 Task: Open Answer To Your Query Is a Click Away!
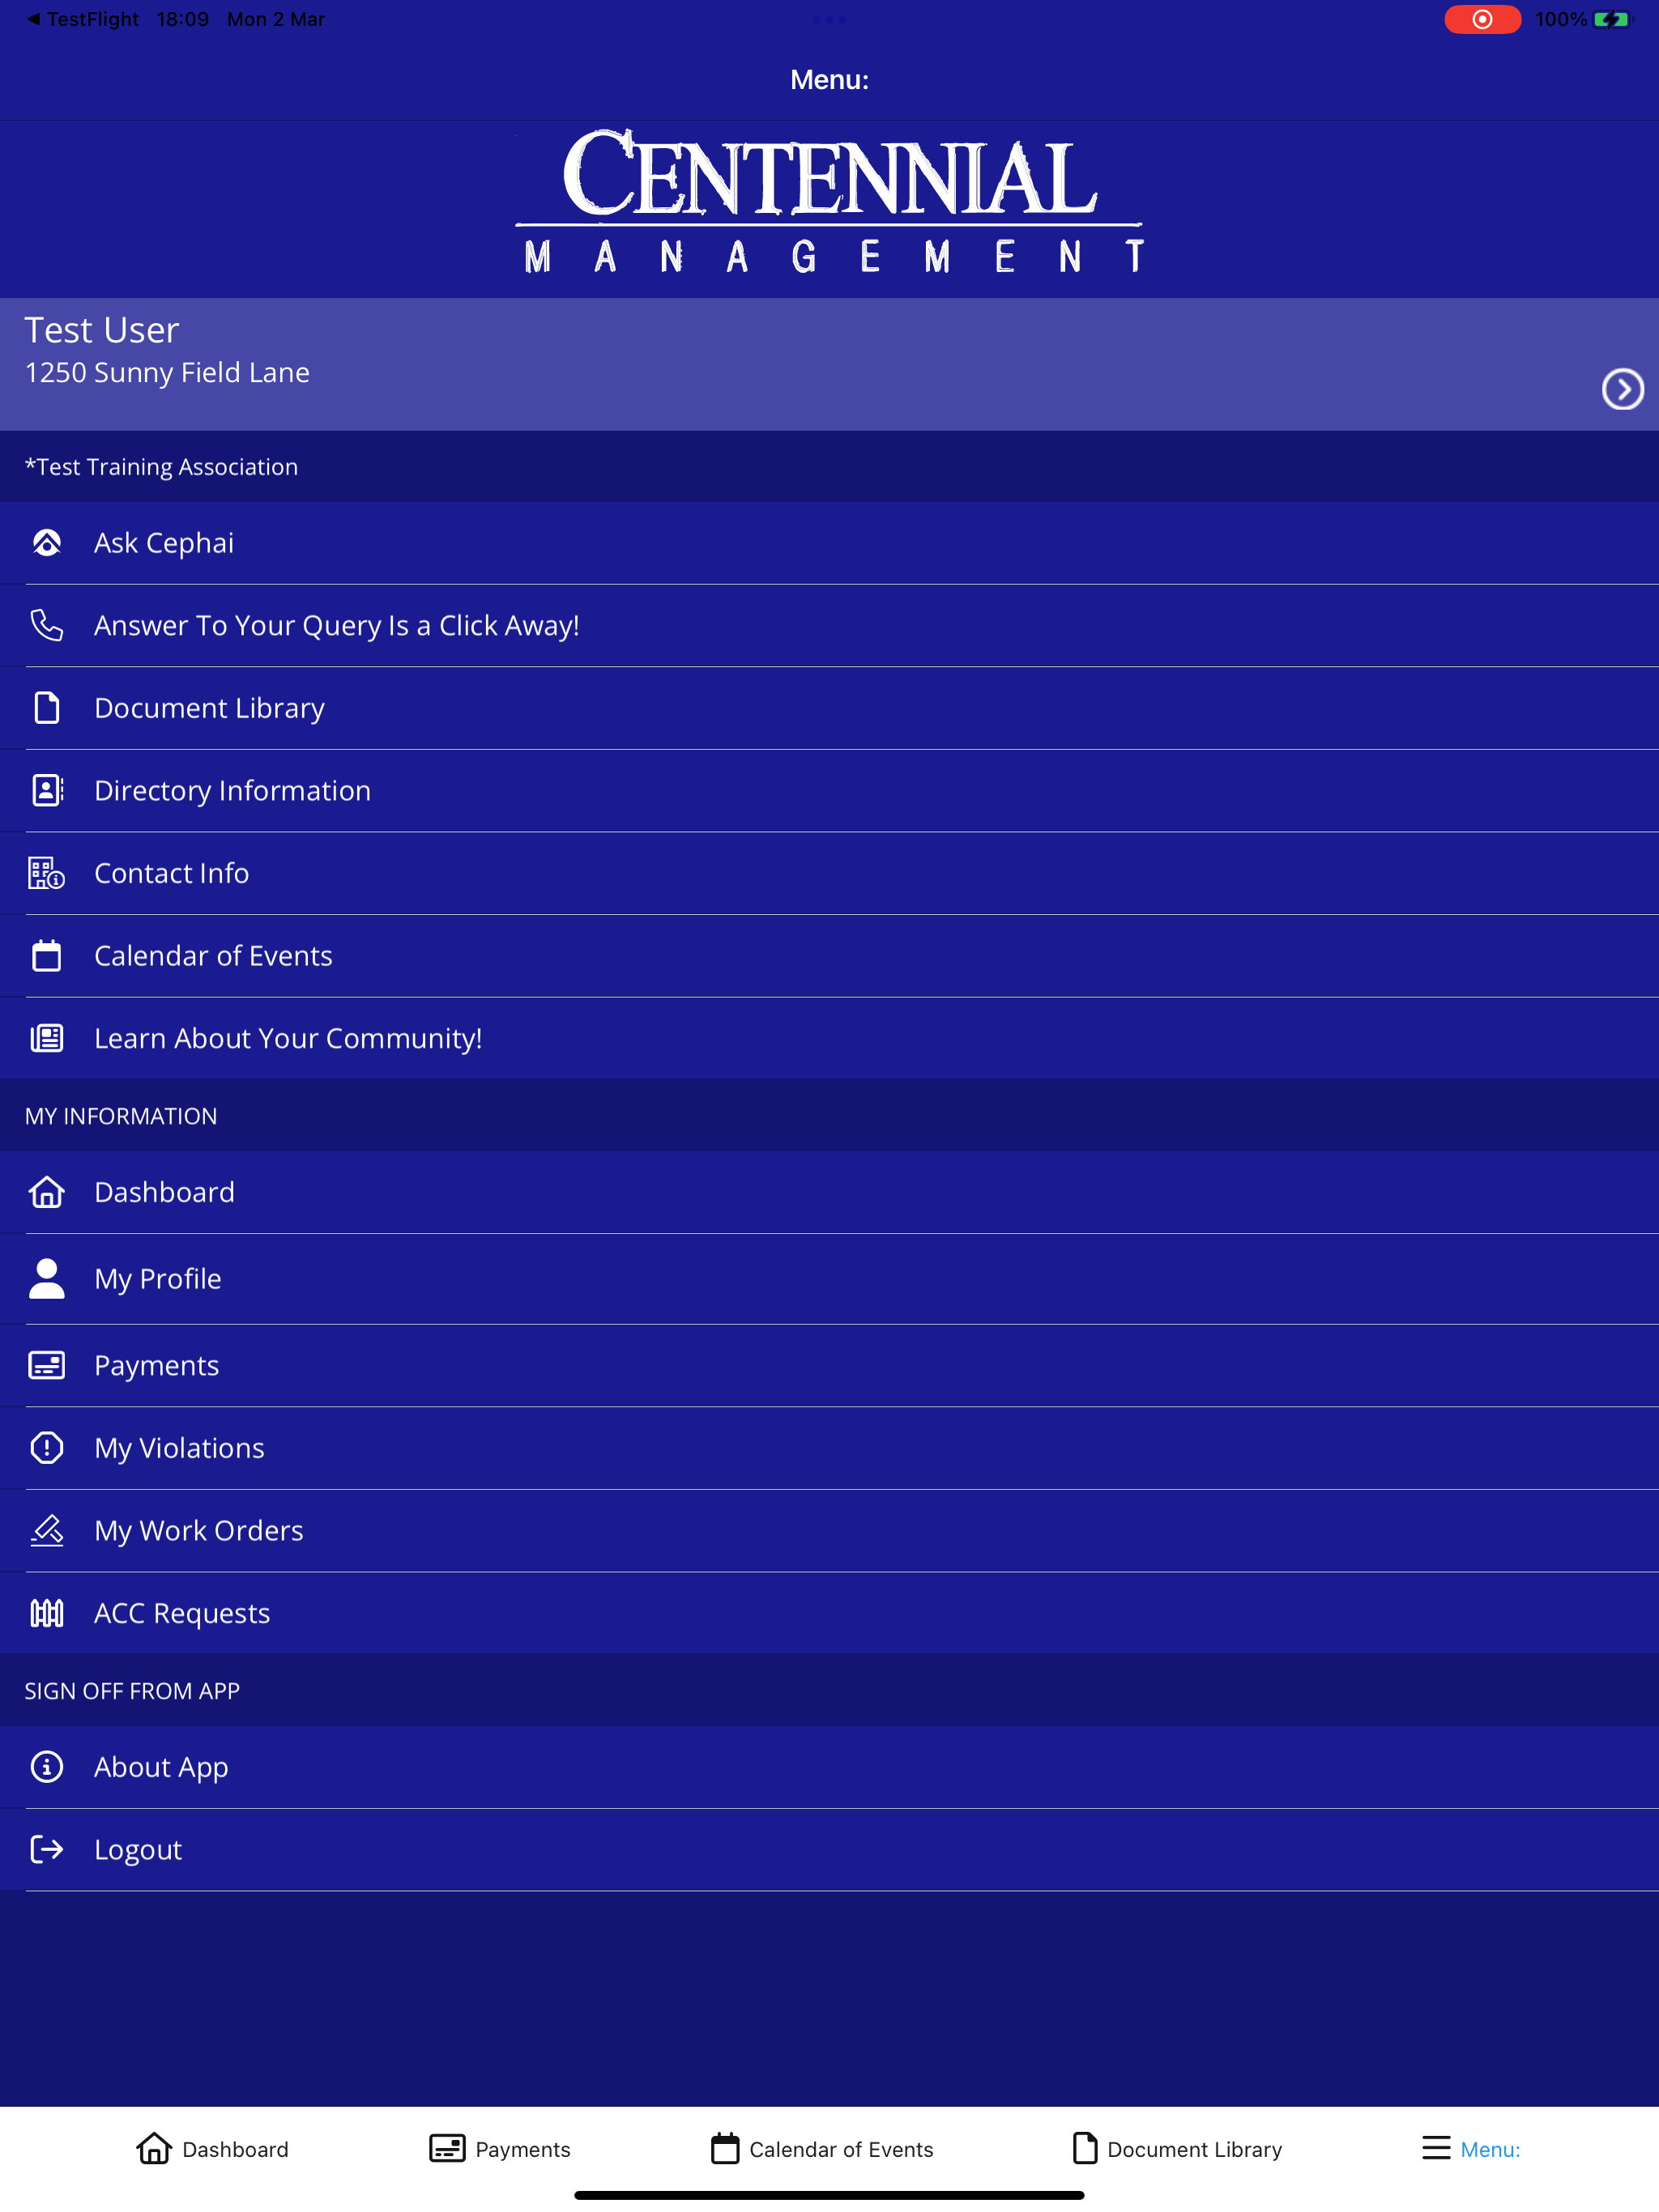829,626
